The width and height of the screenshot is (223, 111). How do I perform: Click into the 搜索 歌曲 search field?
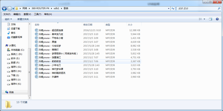(197, 8)
